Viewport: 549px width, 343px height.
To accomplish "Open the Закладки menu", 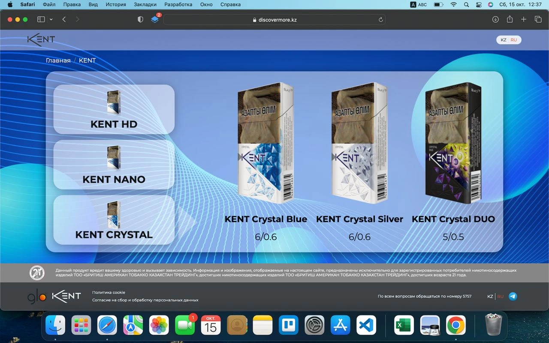I will [x=145, y=5].
